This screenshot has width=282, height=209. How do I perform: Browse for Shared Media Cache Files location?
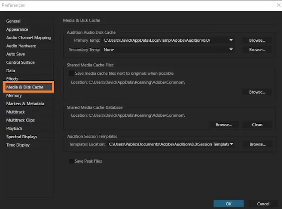[257, 92]
